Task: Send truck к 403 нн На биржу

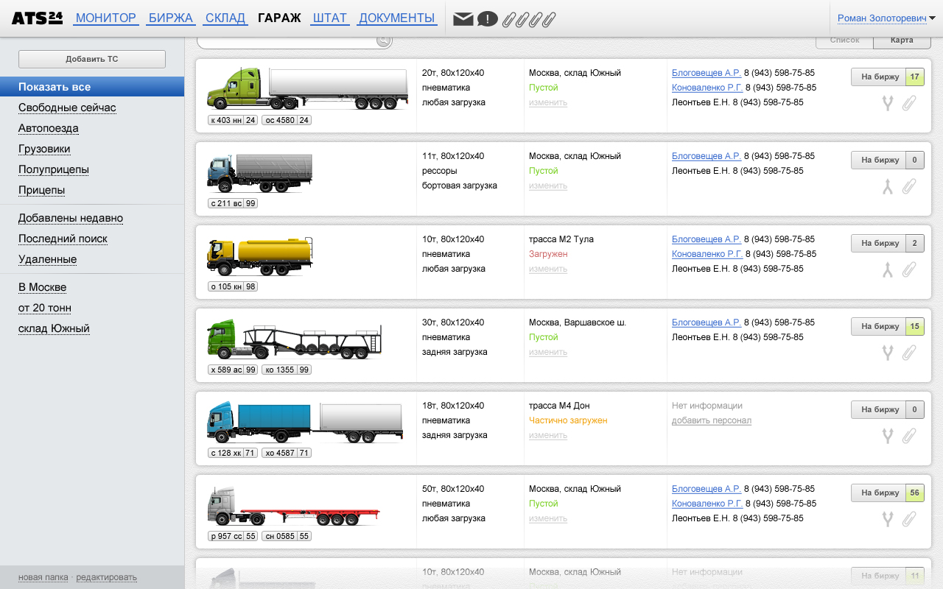Action: [880, 77]
